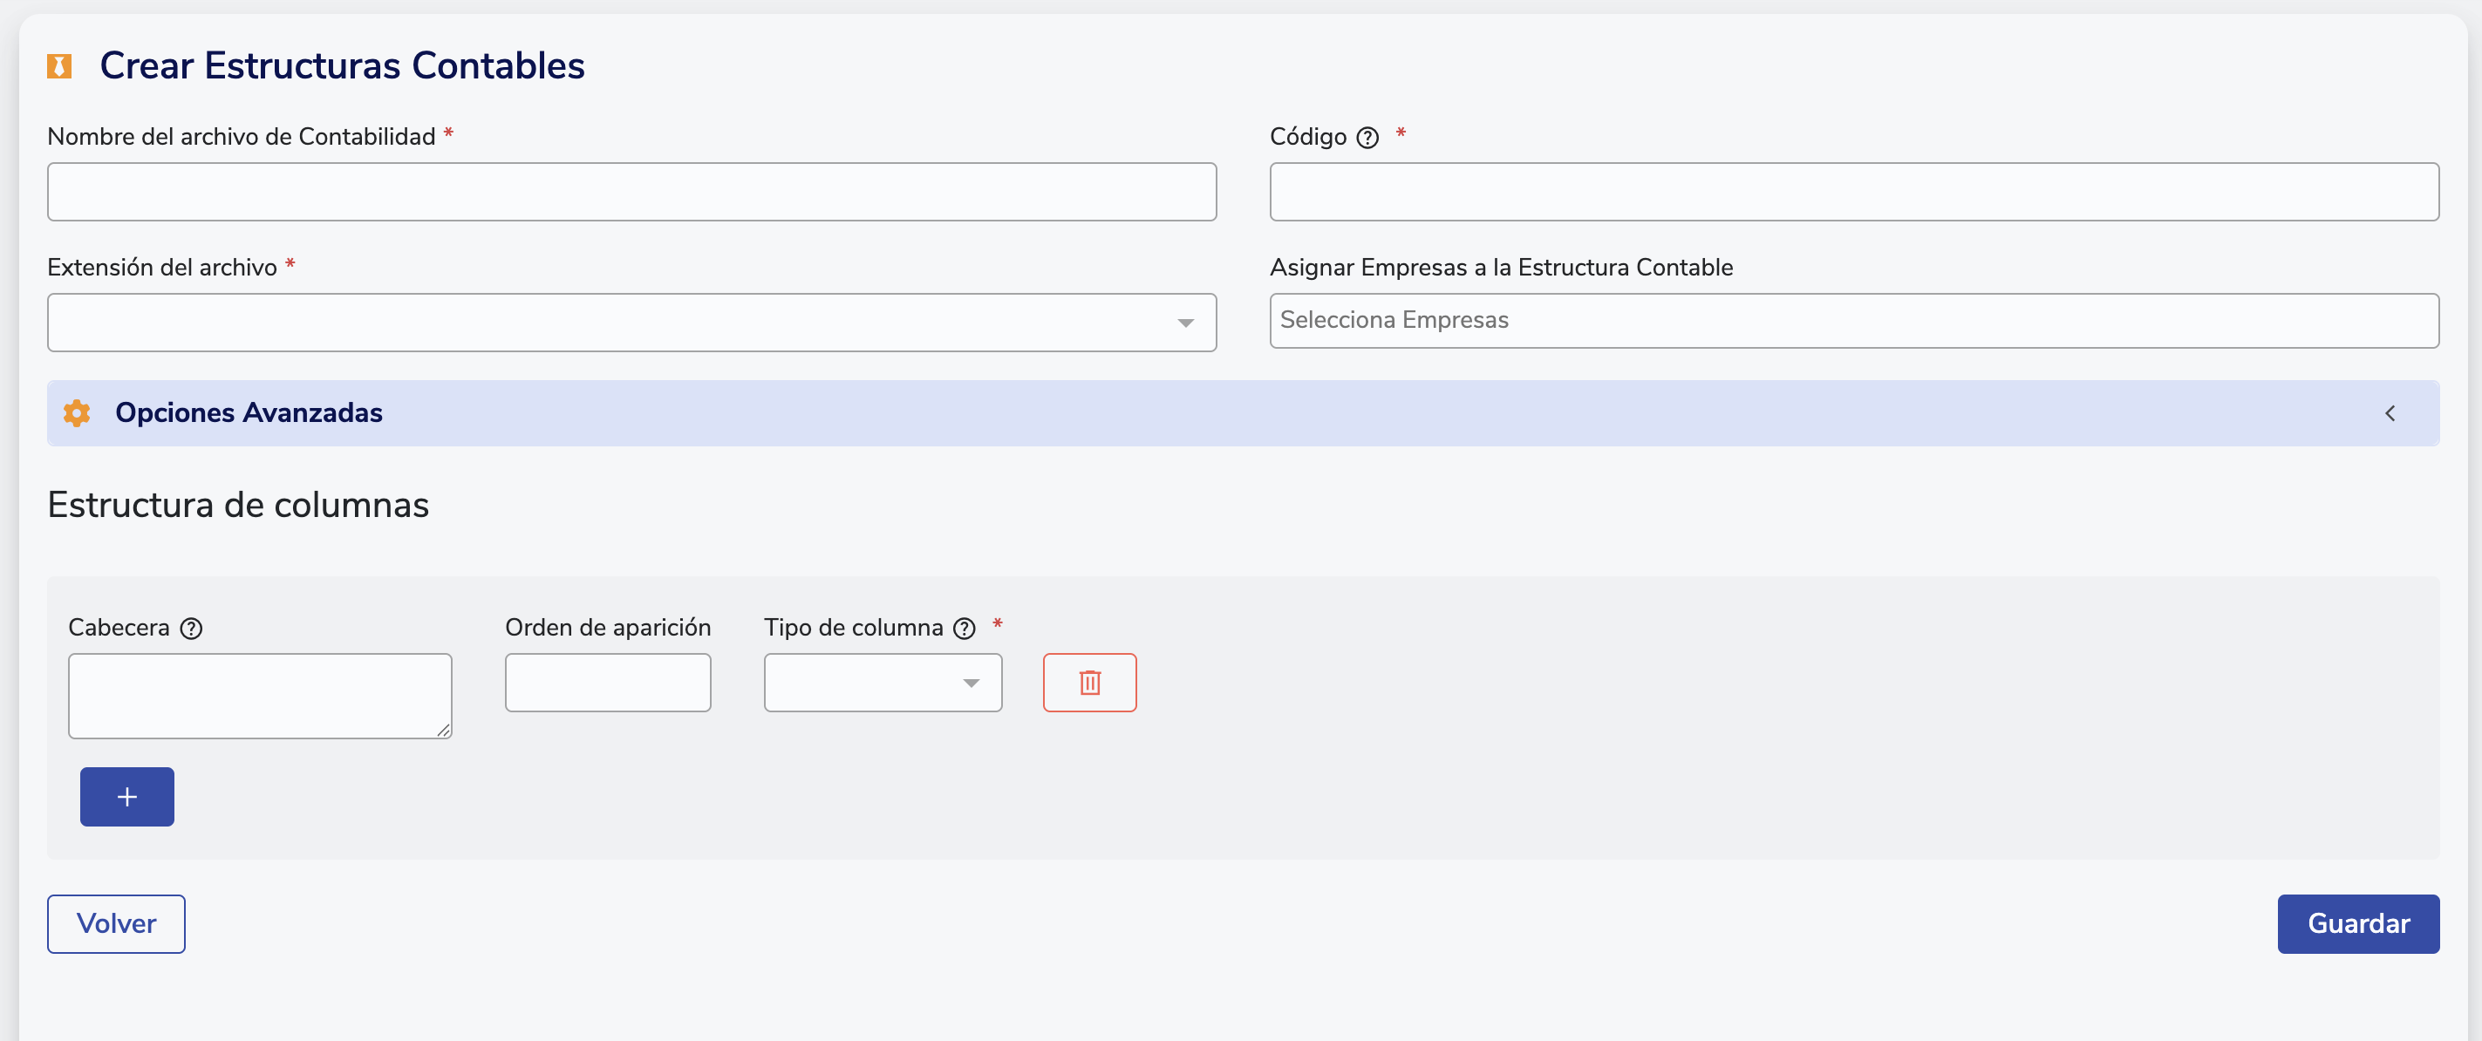Click the Selecciona Empresas field

pyautogui.click(x=1853, y=321)
